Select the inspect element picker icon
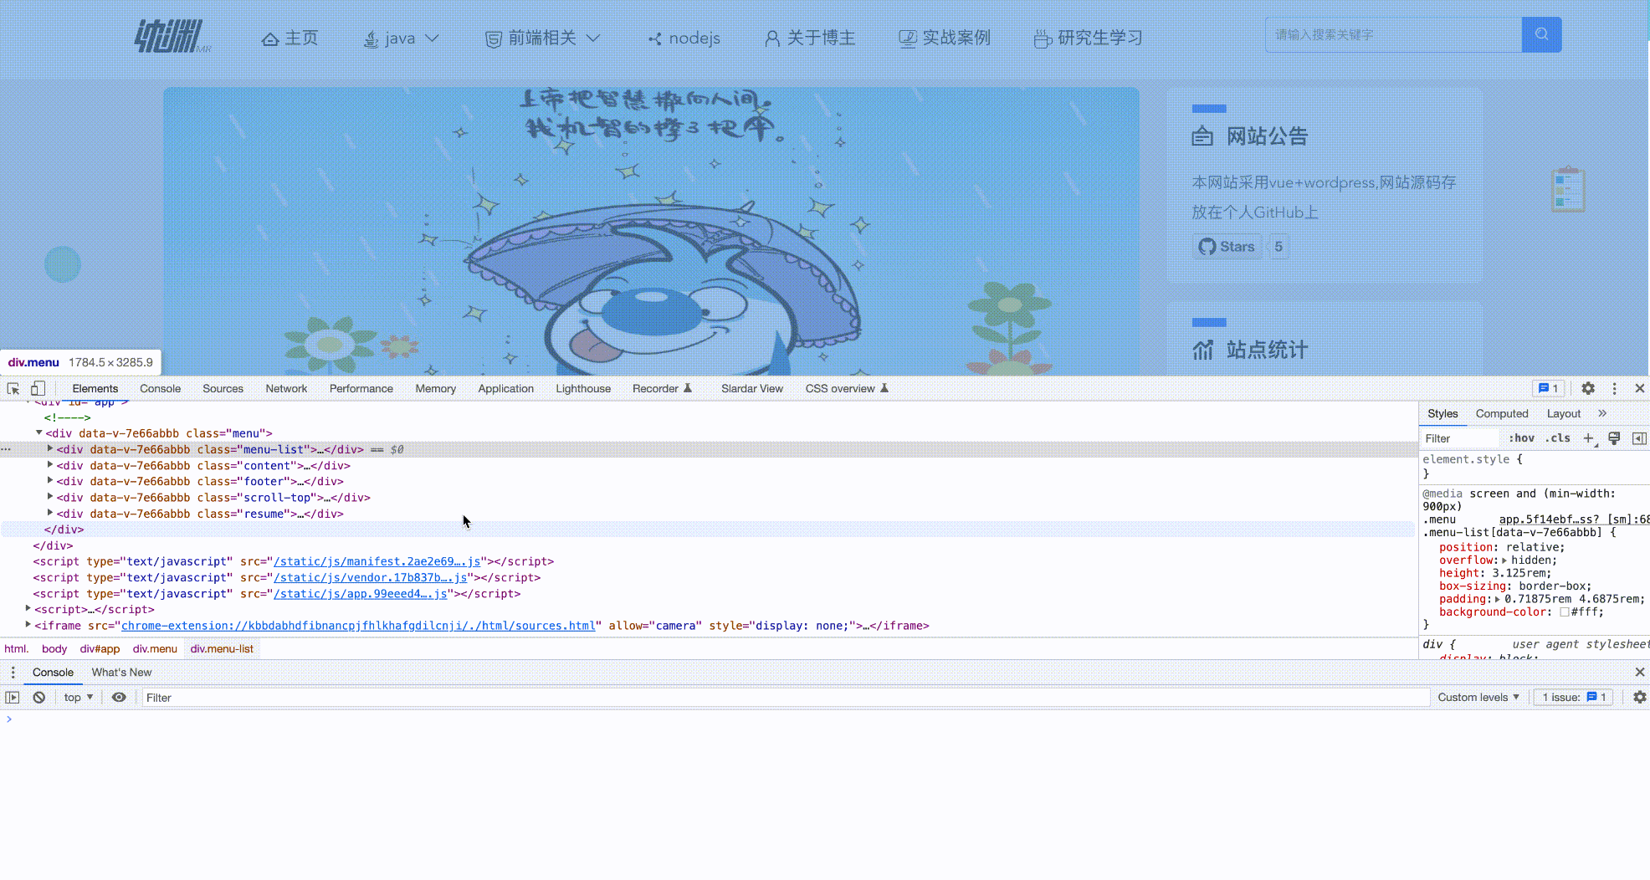This screenshot has height=880, width=1650. coord(13,388)
